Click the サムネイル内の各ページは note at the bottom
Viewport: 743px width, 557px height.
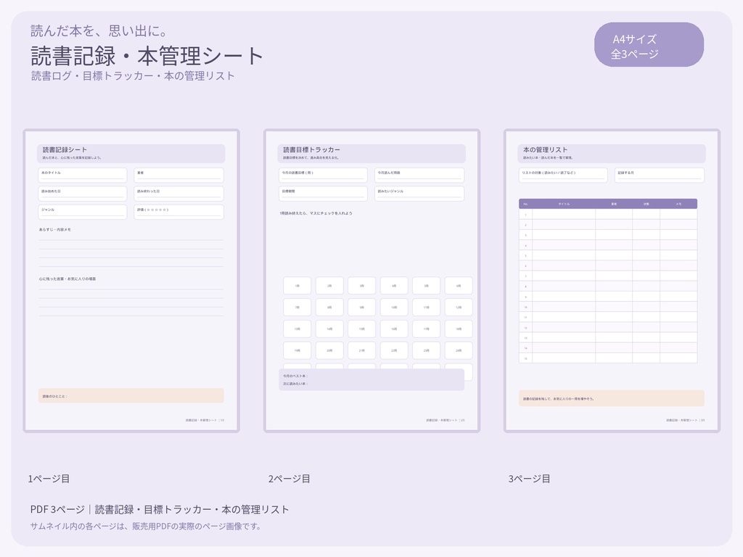point(145,527)
